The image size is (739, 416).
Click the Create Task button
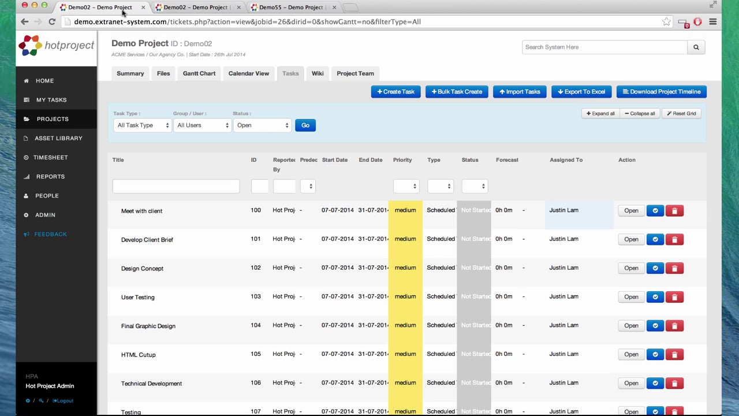point(395,92)
